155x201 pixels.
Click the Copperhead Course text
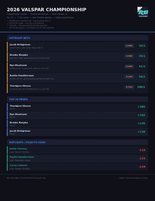[x=17, y=14]
